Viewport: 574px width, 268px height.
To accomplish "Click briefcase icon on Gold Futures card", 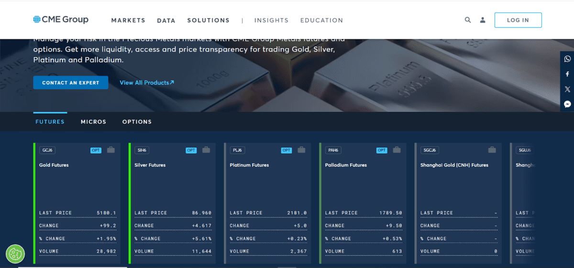I will click(x=111, y=150).
